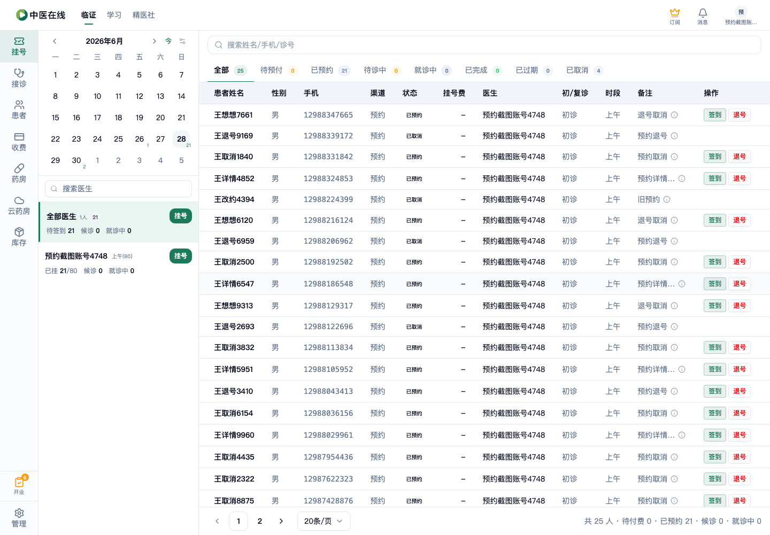770x535 pixels.
Task: Switch to the 已完成 tab
Action: pos(483,70)
